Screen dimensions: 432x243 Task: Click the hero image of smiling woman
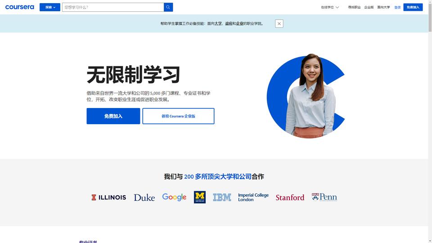click(x=306, y=96)
